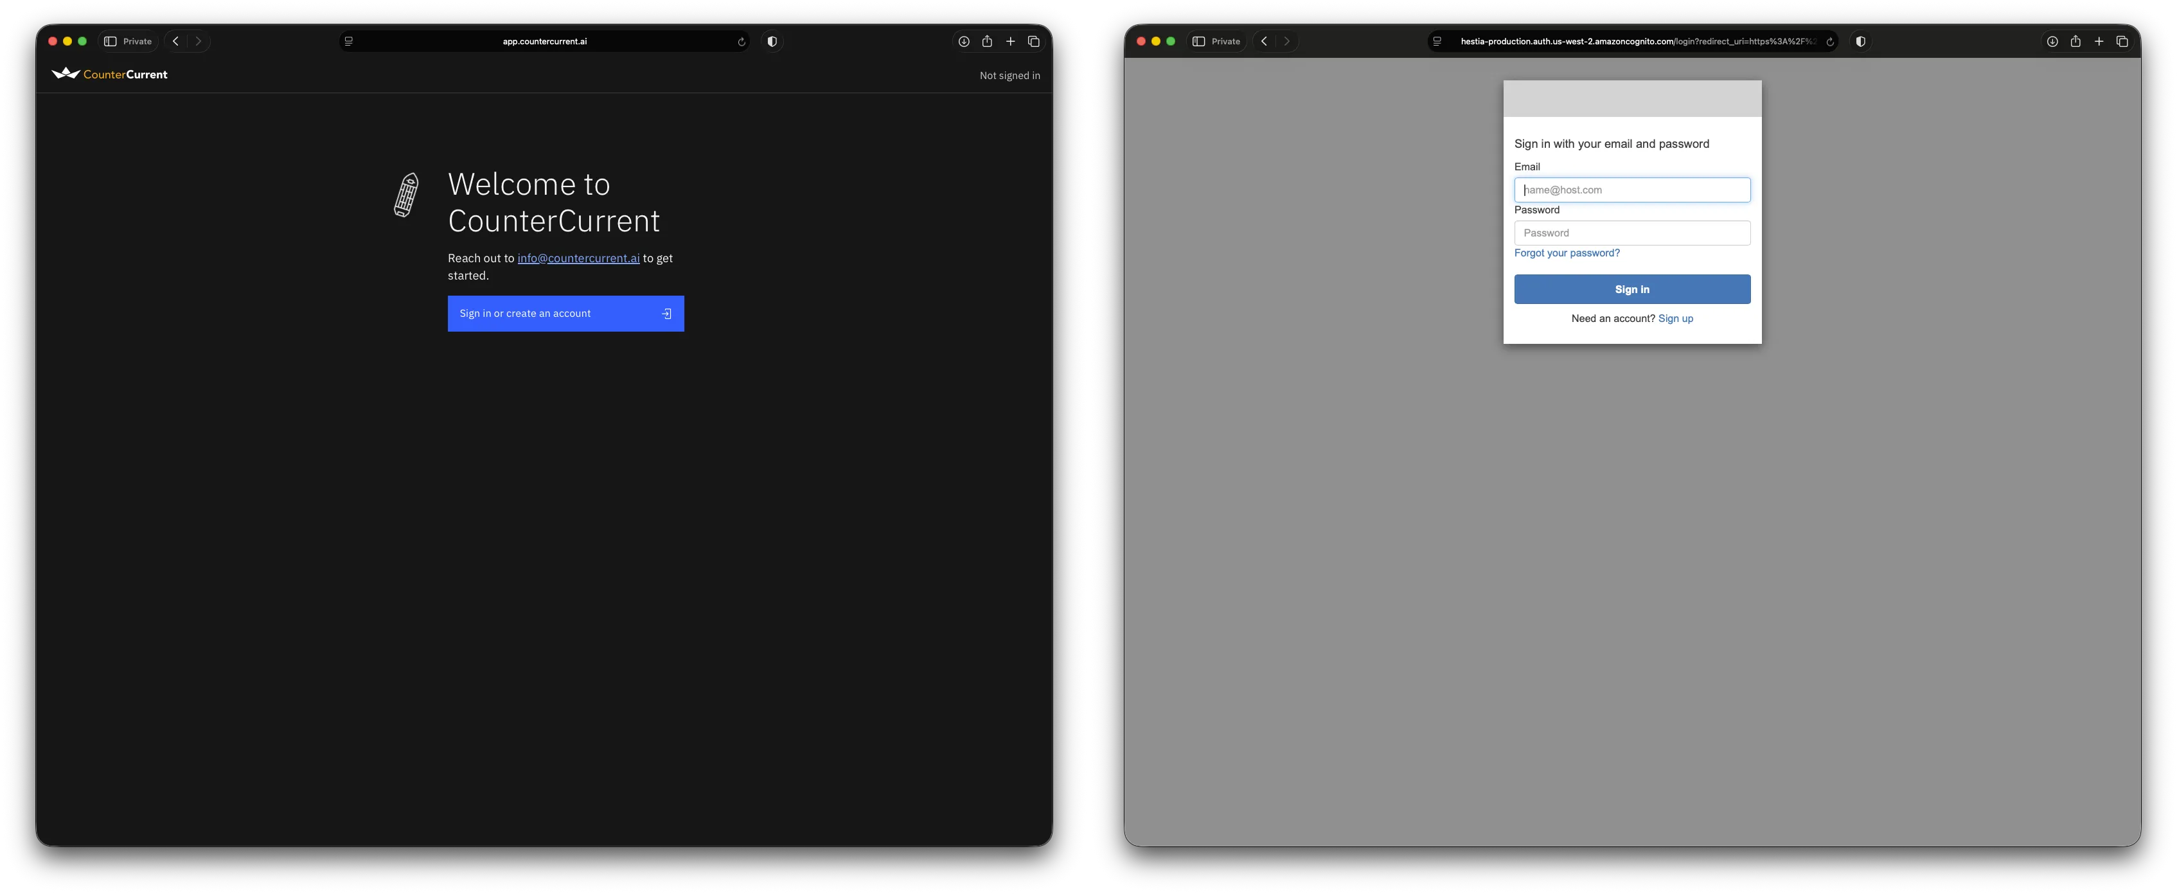Click the sign-in arrow icon on blue button
2177x894 pixels.
pos(667,314)
